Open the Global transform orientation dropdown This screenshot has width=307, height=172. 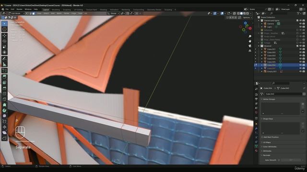pos(113,13)
